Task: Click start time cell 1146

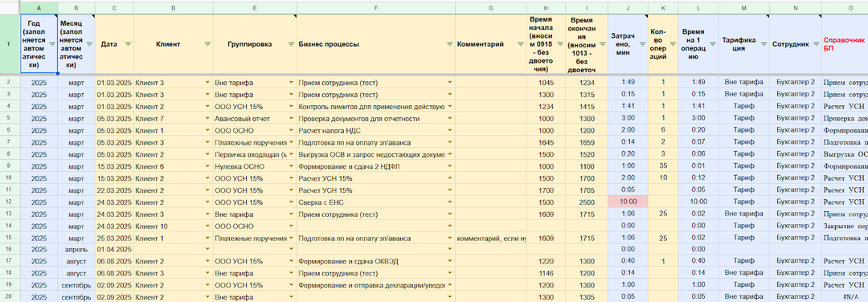Action: tap(545, 273)
